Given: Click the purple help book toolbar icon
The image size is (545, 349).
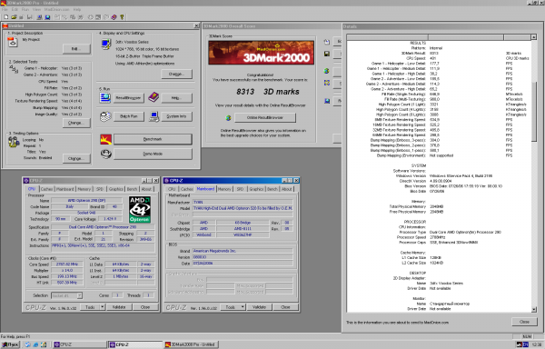Looking at the screenshot, I should tap(114, 17).
